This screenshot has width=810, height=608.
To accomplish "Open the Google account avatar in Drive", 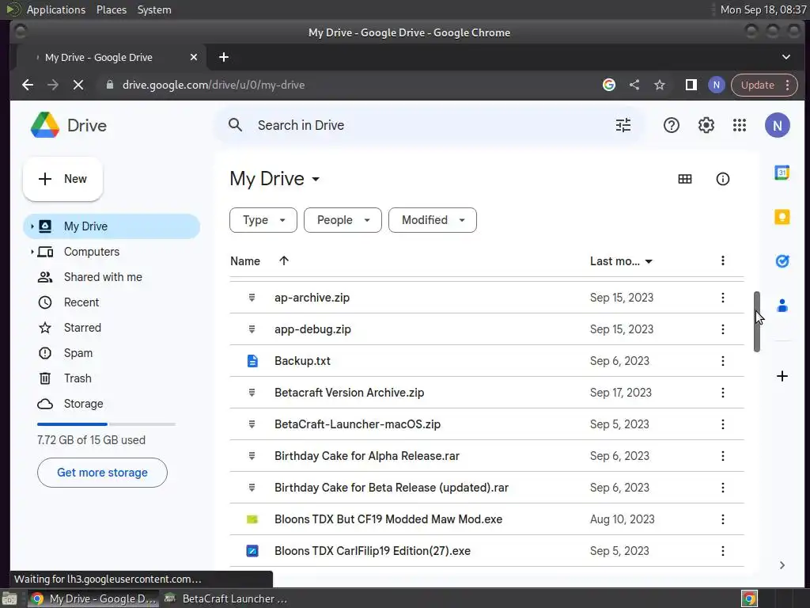I will click(x=777, y=125).
